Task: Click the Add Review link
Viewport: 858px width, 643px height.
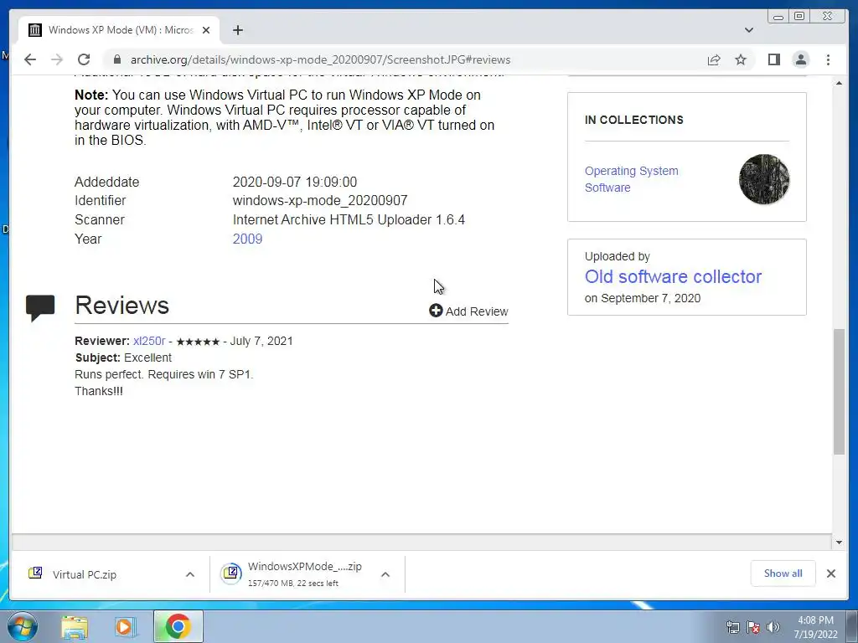Action: pyautogui.click(x=469, y=311)
